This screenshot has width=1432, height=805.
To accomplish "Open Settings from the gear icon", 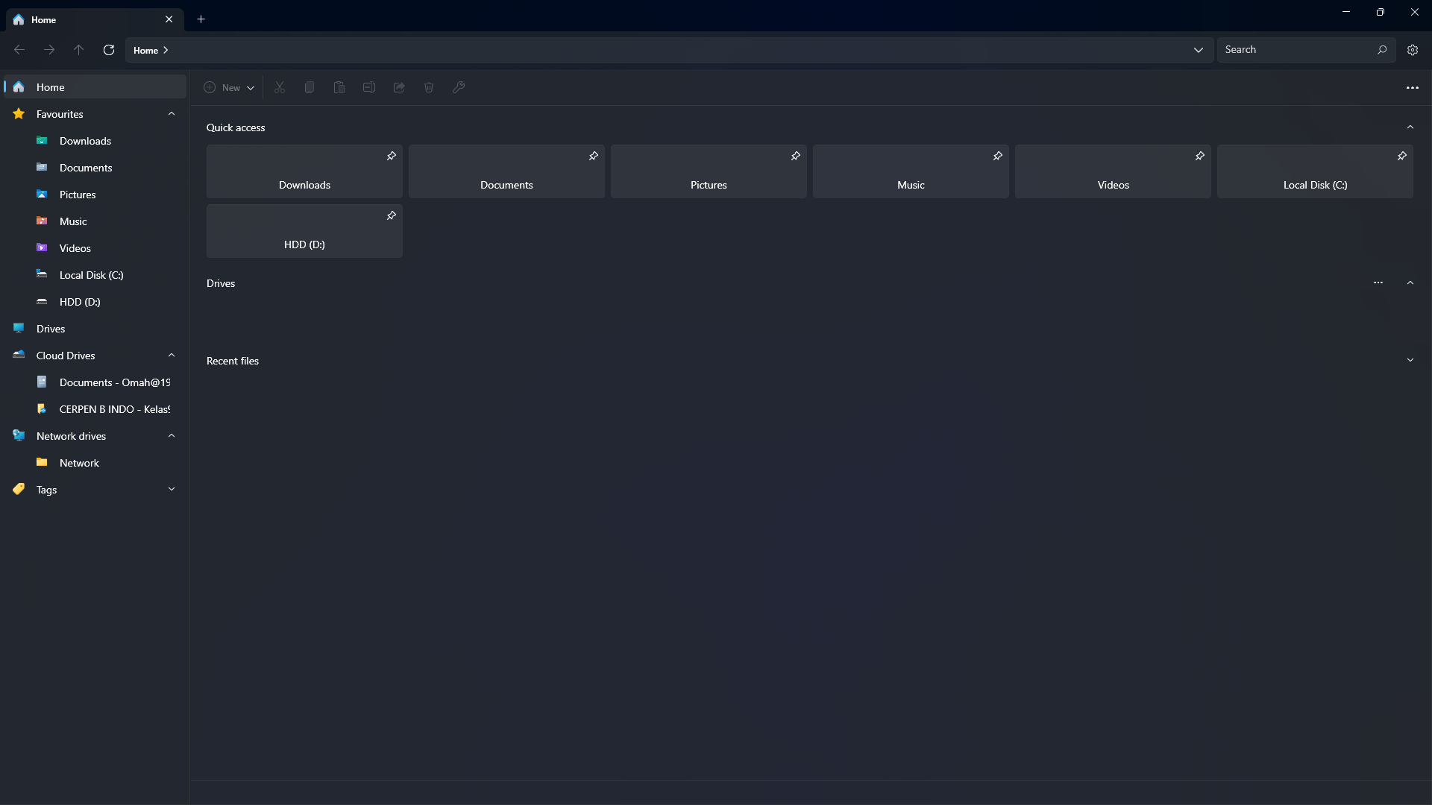I will (x=1413, y=50).
